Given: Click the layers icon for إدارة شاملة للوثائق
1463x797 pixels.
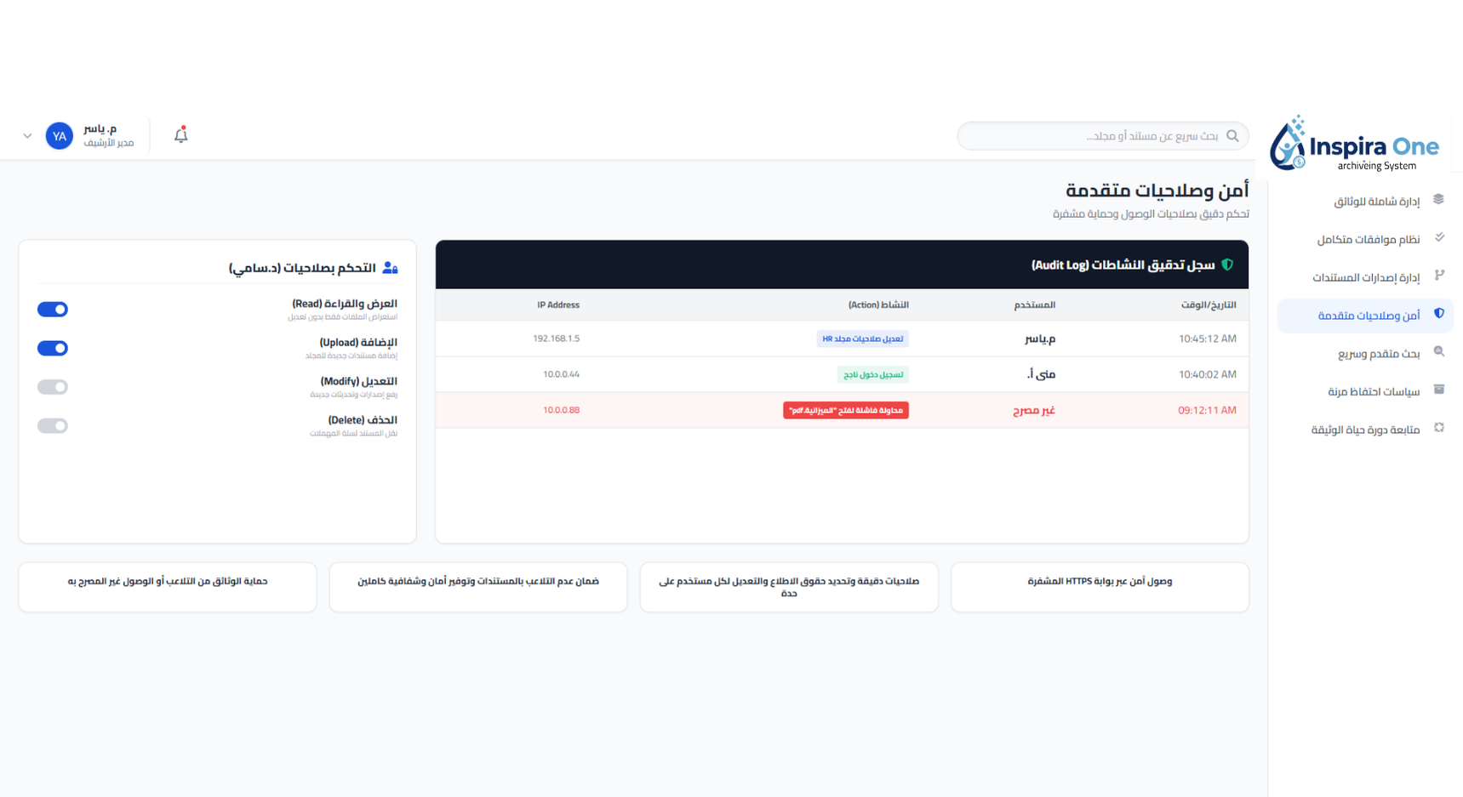Looking at the screenshot, I should 1438,199.
